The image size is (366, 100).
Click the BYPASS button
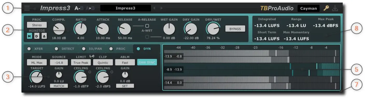tap(235, 29)
